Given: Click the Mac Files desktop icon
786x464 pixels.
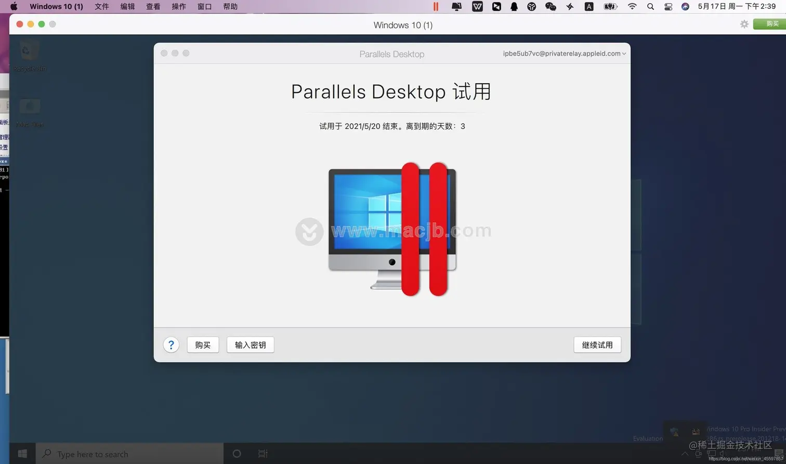Looking at the screenshot, I should (x=30, y=113).
